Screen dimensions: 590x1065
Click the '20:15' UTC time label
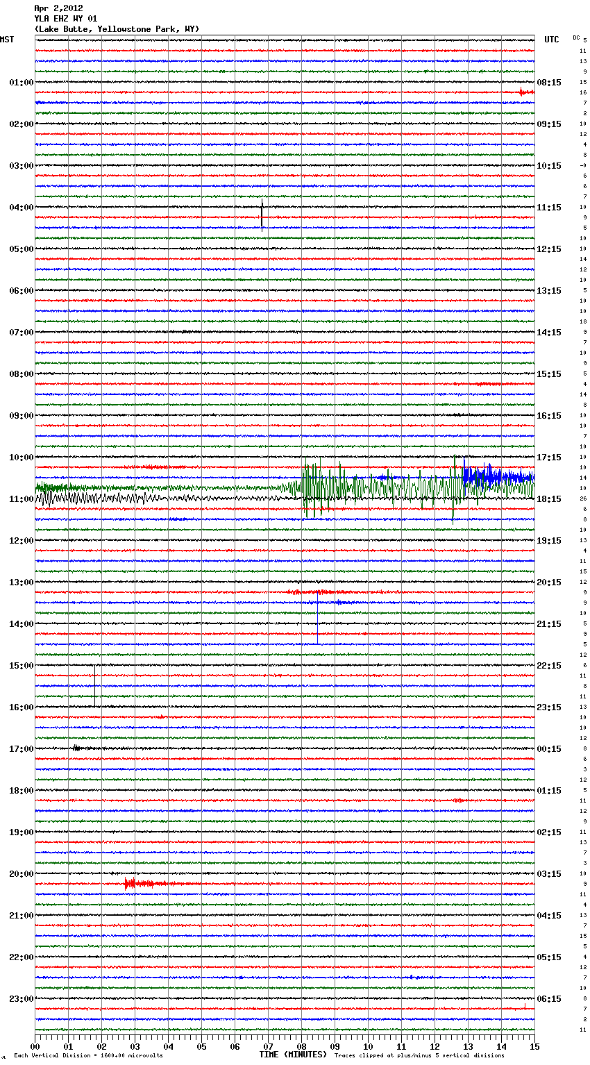point(549,582)
